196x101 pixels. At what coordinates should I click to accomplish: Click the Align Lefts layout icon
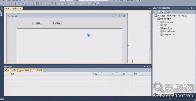click(x=8, y=4)
